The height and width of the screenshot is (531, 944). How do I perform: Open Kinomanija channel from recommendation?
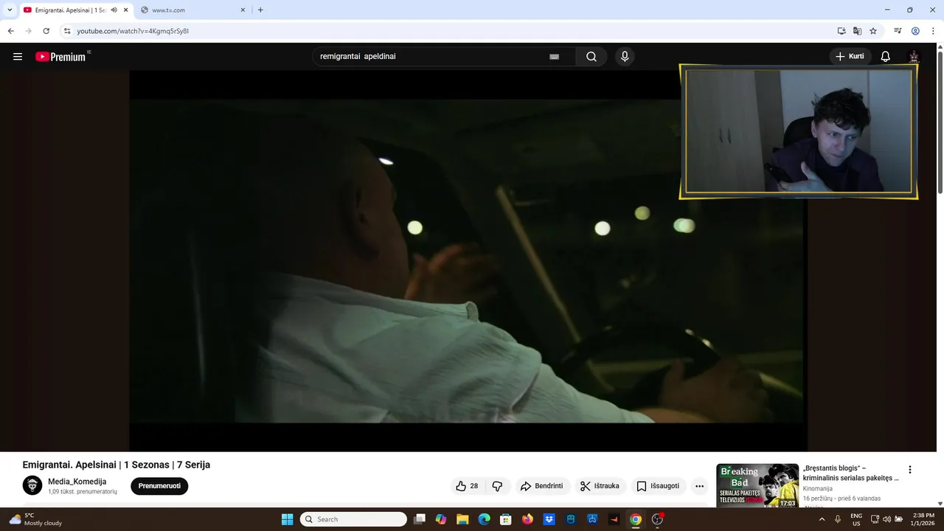[818, 488]
